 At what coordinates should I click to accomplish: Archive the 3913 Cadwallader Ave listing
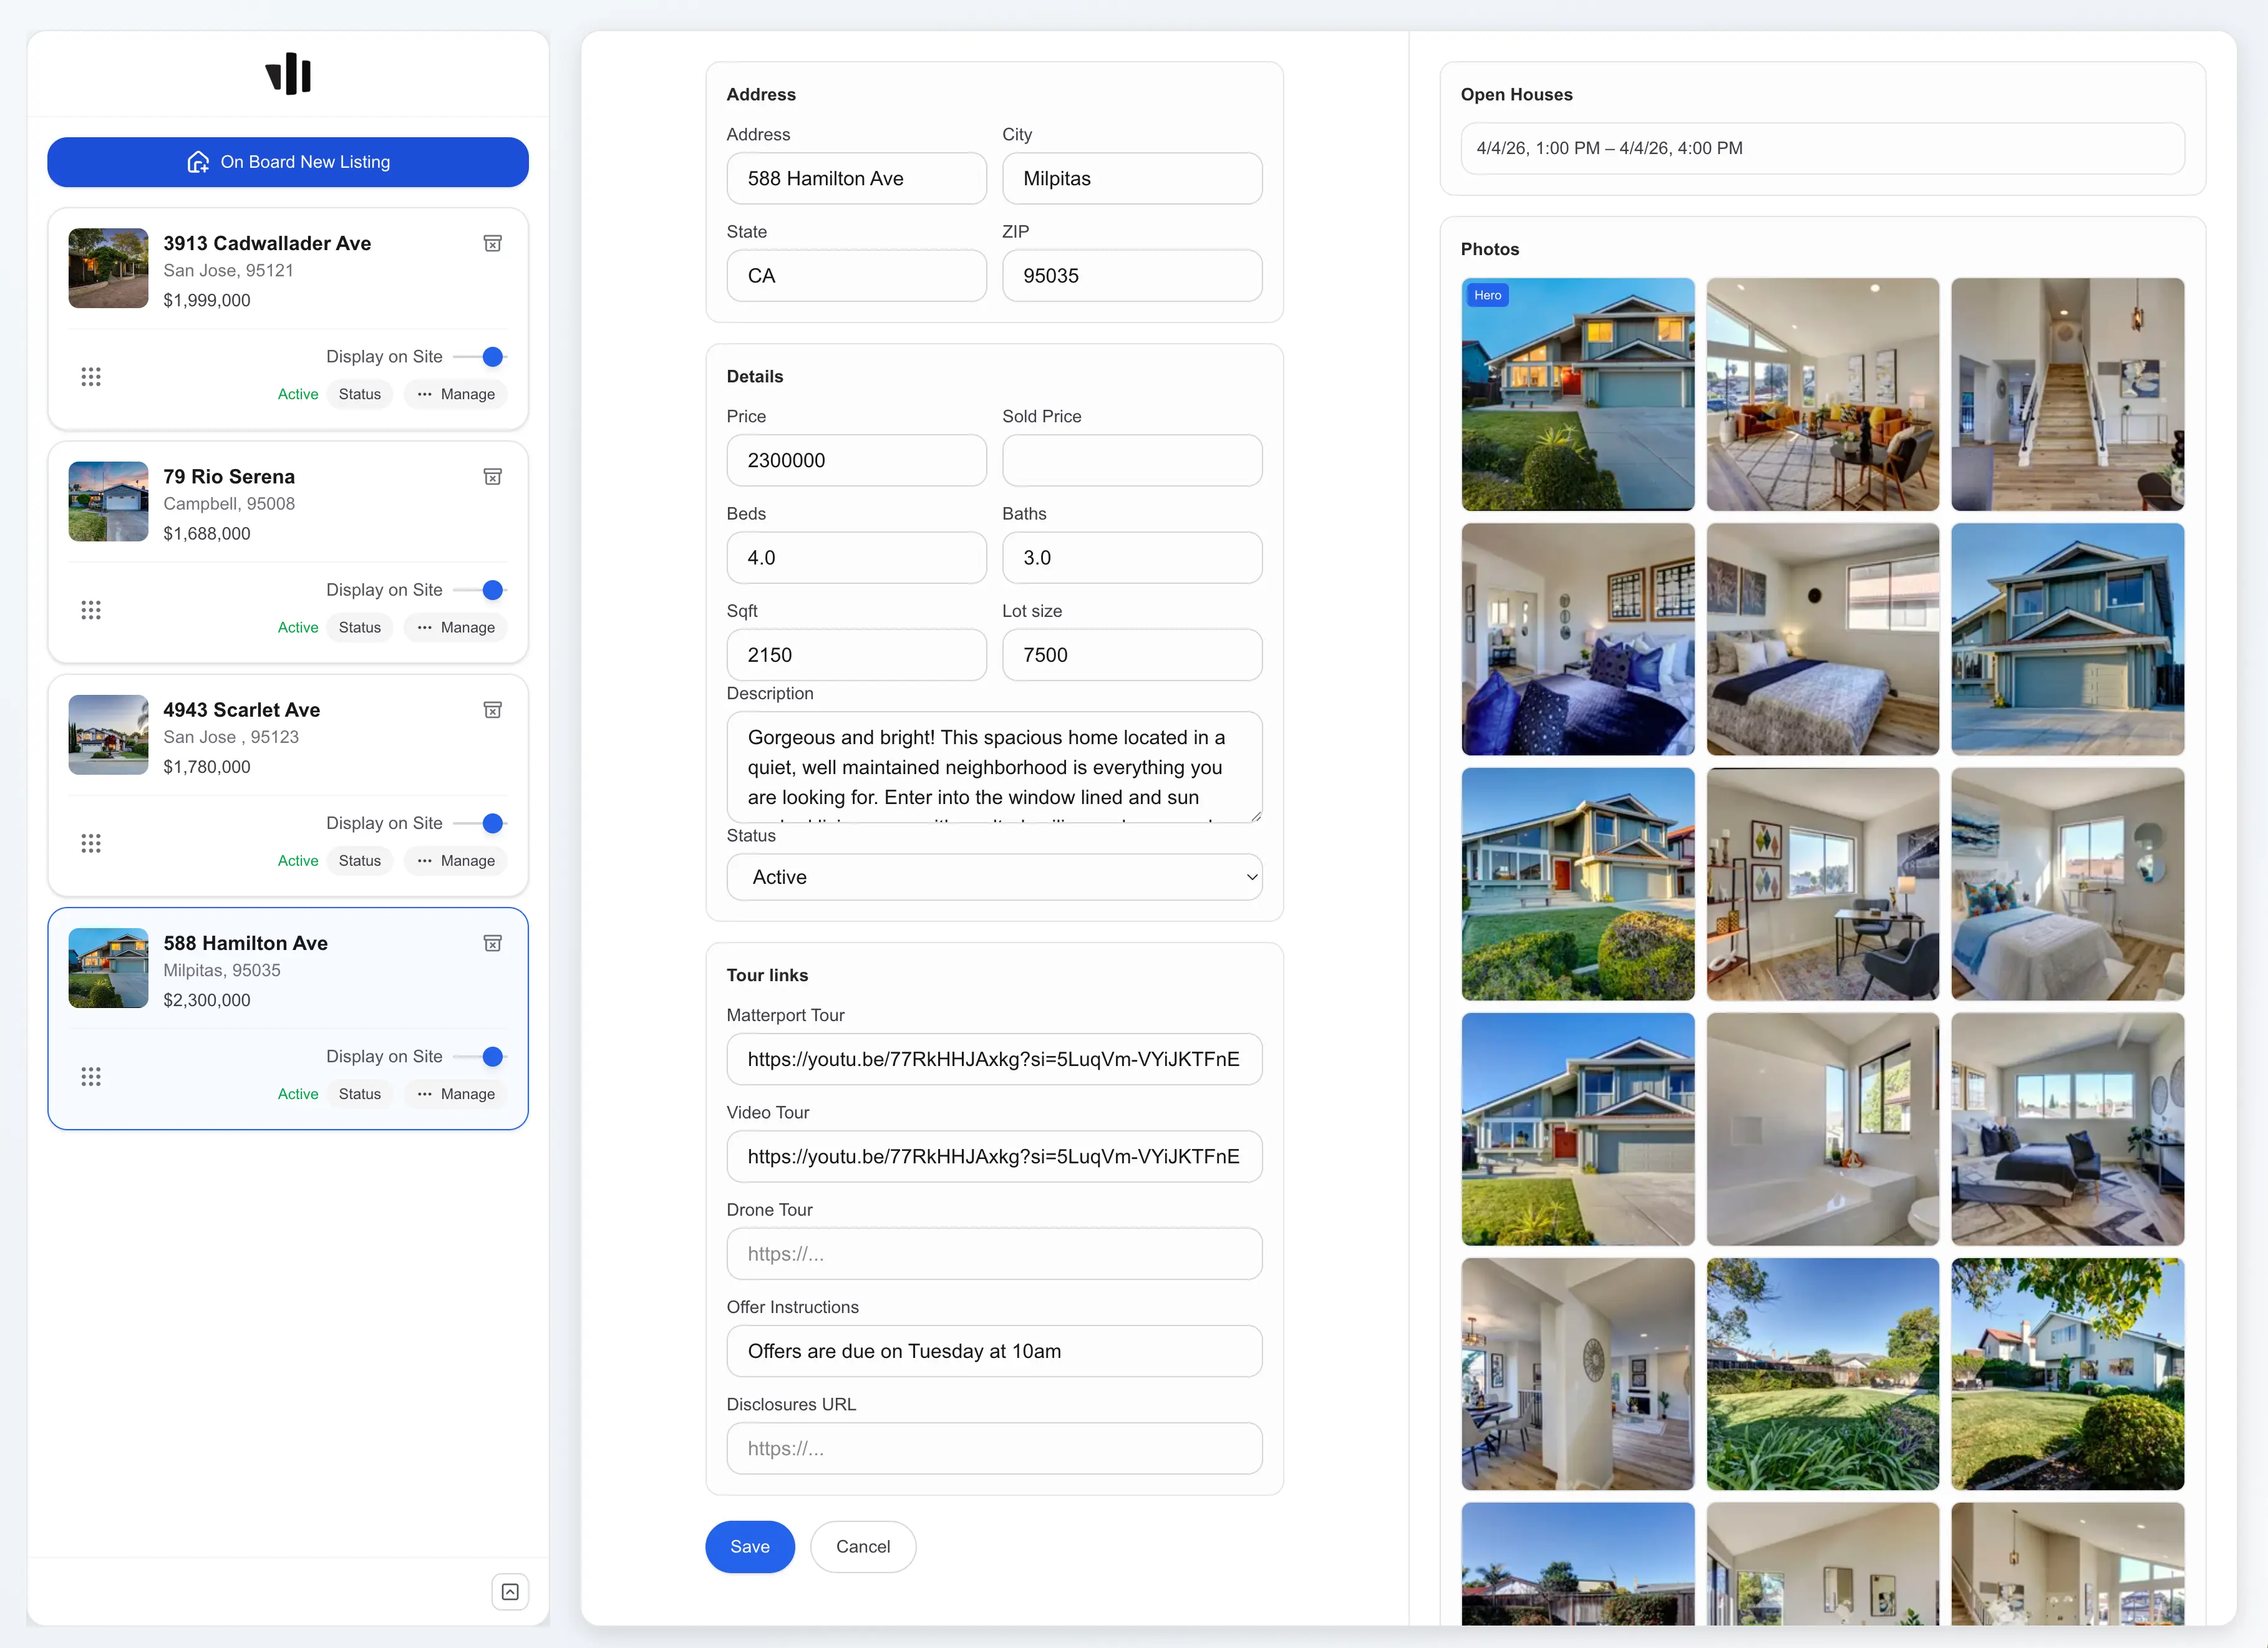(492, 243)
